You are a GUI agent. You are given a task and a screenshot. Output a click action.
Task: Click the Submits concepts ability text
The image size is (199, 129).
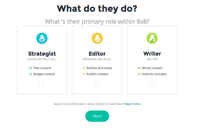tap(154, 74)
